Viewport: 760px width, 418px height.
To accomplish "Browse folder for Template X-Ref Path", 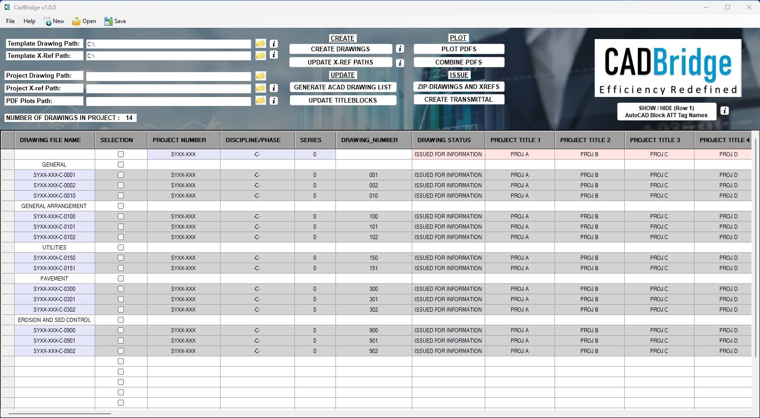I will click(261, 56).
